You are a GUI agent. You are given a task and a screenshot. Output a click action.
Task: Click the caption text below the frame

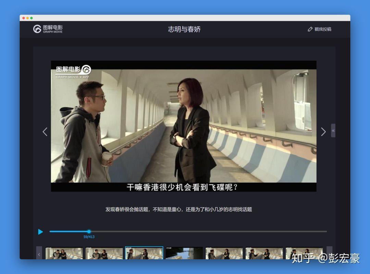pyautogui.click(x=178, y=209)
